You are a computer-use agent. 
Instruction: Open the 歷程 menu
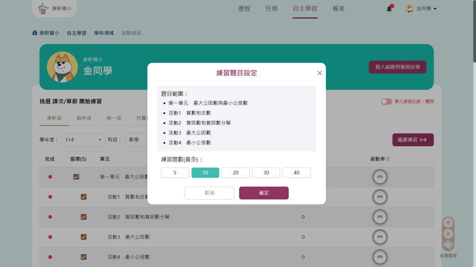pos(244,9)
